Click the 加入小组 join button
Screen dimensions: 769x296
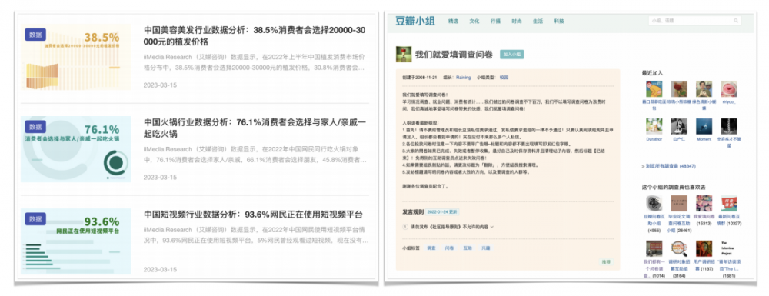click(x=511, y=55)
